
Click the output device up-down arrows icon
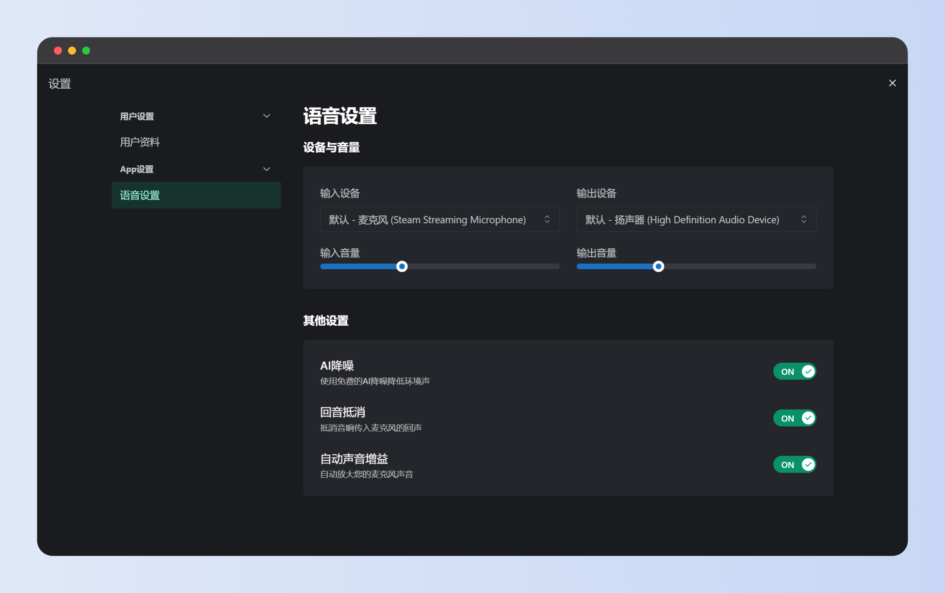804,219
